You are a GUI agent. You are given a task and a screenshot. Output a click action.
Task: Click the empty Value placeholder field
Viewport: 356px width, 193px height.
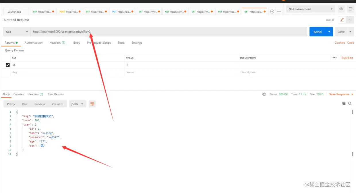pos(182,72)
